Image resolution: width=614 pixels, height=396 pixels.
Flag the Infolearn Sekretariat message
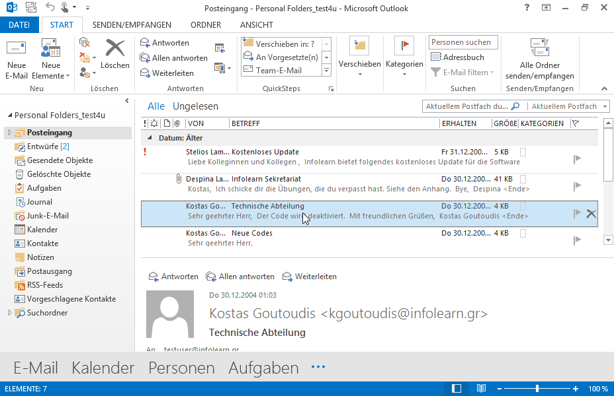(x=577, y=186)
